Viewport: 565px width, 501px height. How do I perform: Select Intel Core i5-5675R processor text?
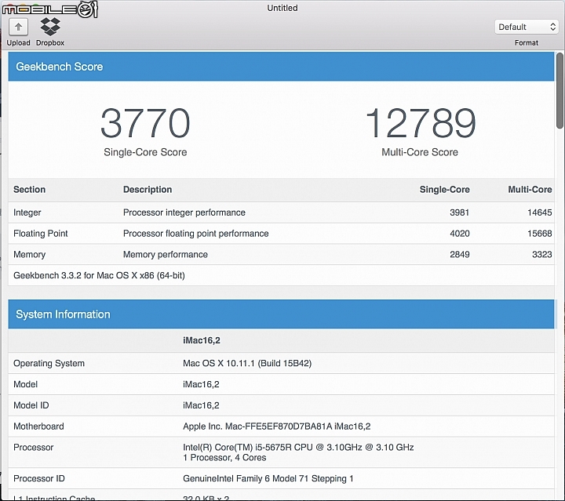point(298,448)
